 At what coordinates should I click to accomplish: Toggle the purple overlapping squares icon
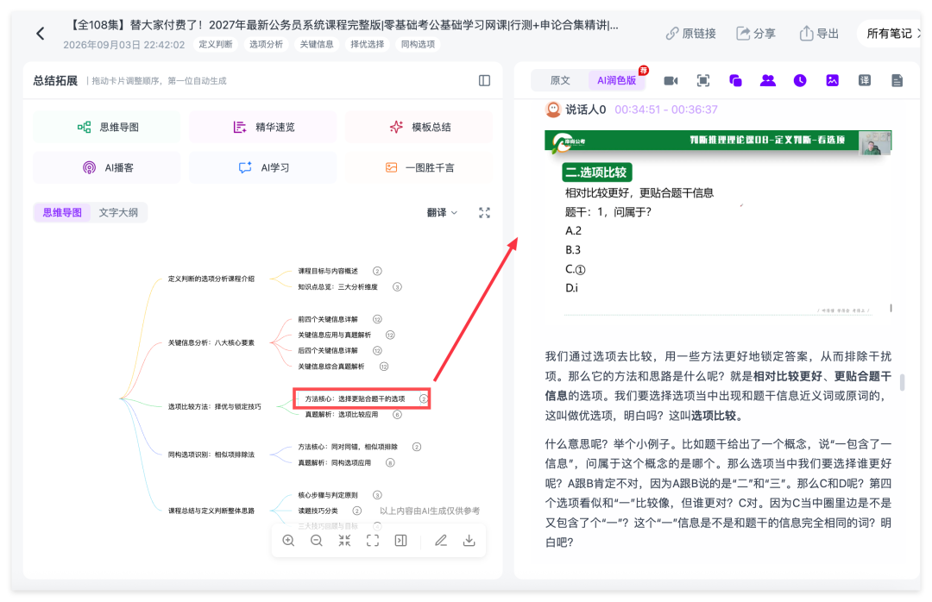[x=735, y=81]
